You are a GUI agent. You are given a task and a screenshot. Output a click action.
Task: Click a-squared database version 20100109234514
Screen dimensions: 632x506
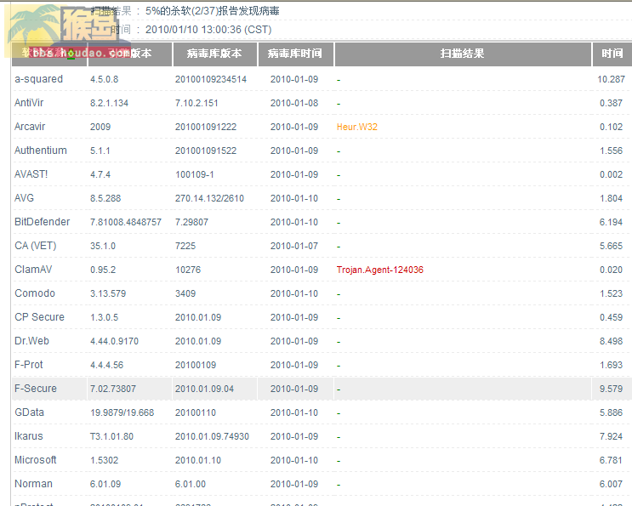[x=211, y=79]
